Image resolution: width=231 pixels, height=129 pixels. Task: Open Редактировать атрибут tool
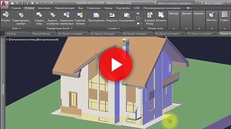point(21,15)
